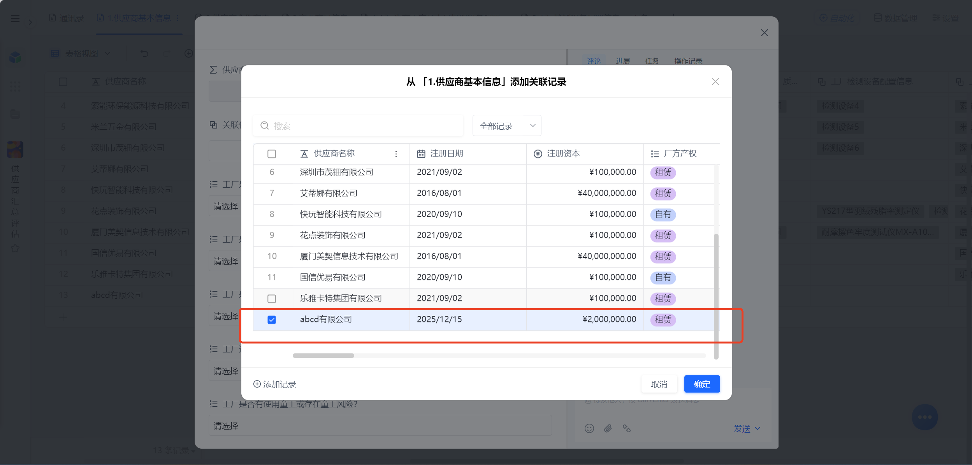Viewport: 972px width, 465px height.
Task: Click the 添加记录 link in dialog
Action: tap(275, 384)
